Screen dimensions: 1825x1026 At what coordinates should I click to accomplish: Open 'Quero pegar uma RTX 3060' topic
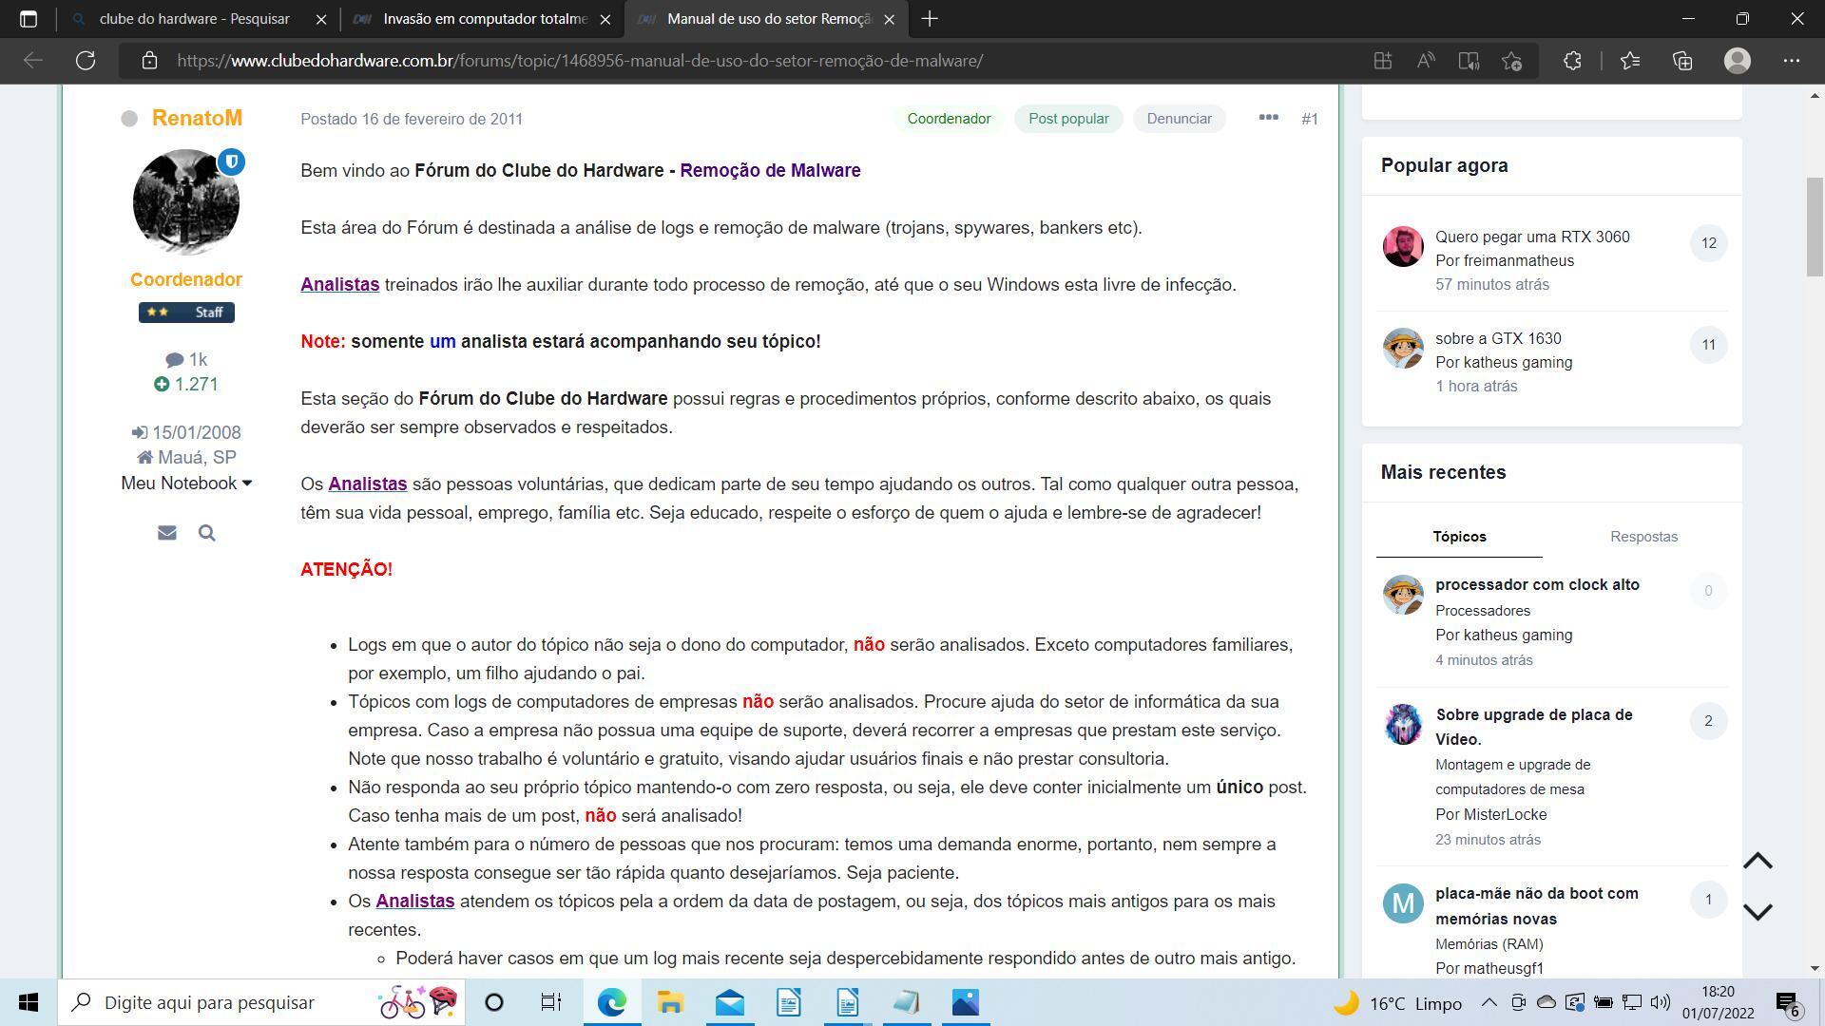(1532, 237)
